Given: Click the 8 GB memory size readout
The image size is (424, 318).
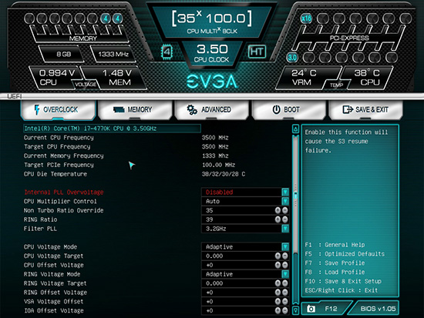Looking at the screenshot, I should 63,54.
